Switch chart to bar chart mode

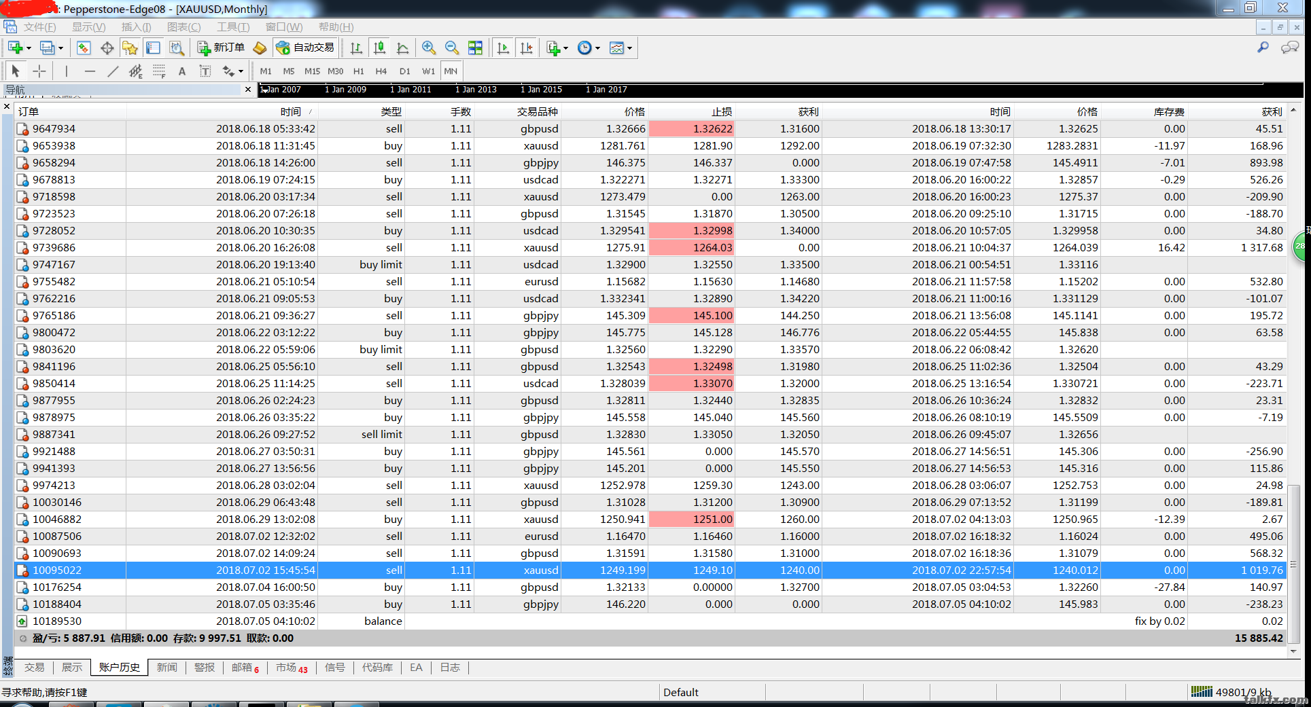tap(356, 48)
